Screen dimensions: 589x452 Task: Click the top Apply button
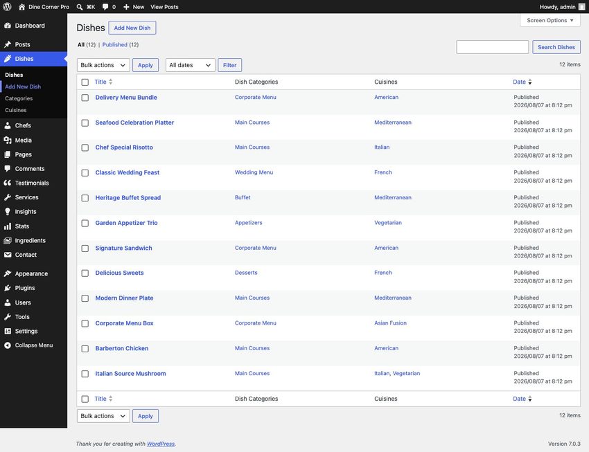(x=146, y=65)
